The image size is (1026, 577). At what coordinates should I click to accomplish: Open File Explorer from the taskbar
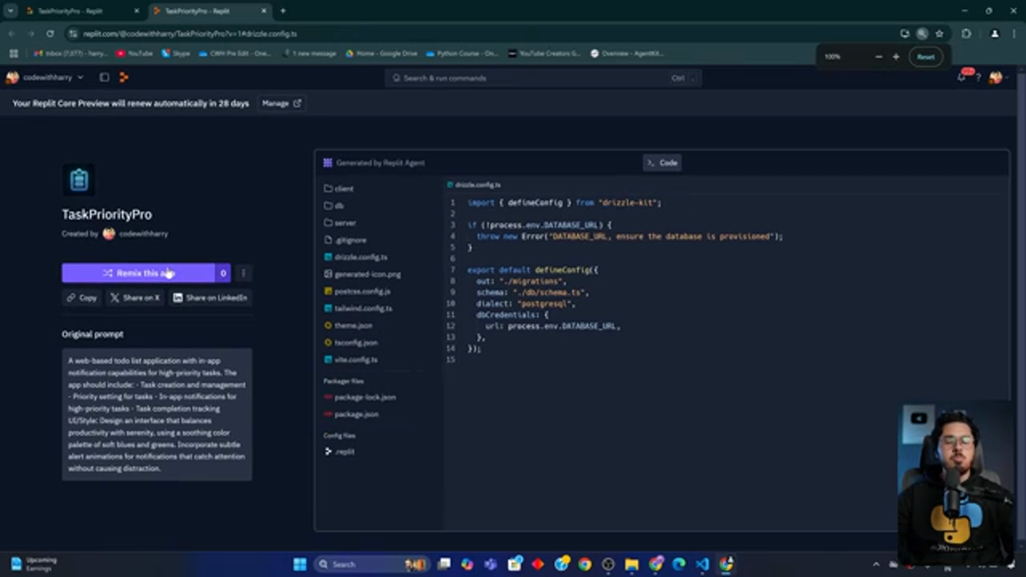point(632,564)
